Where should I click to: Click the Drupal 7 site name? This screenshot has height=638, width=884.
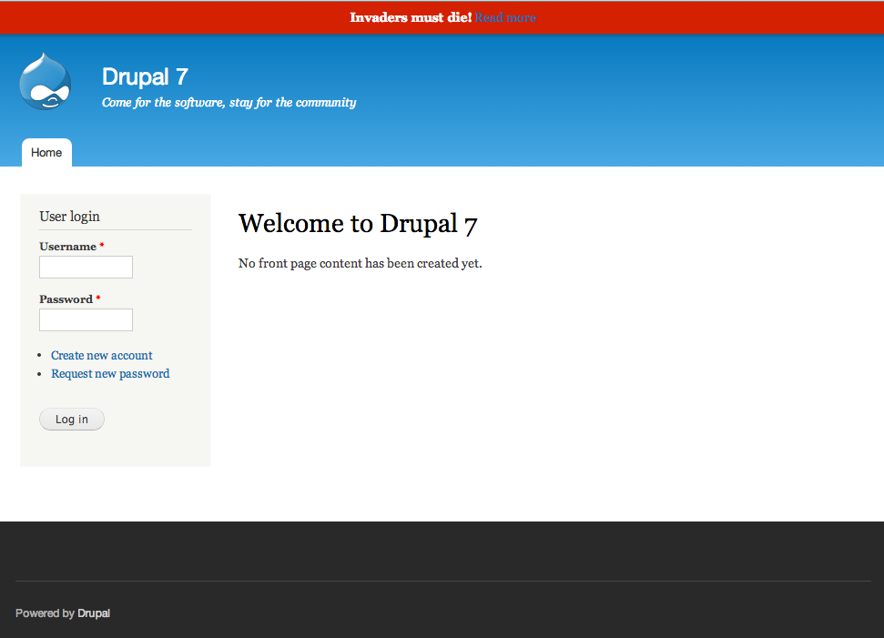click(x=145, y=76)
